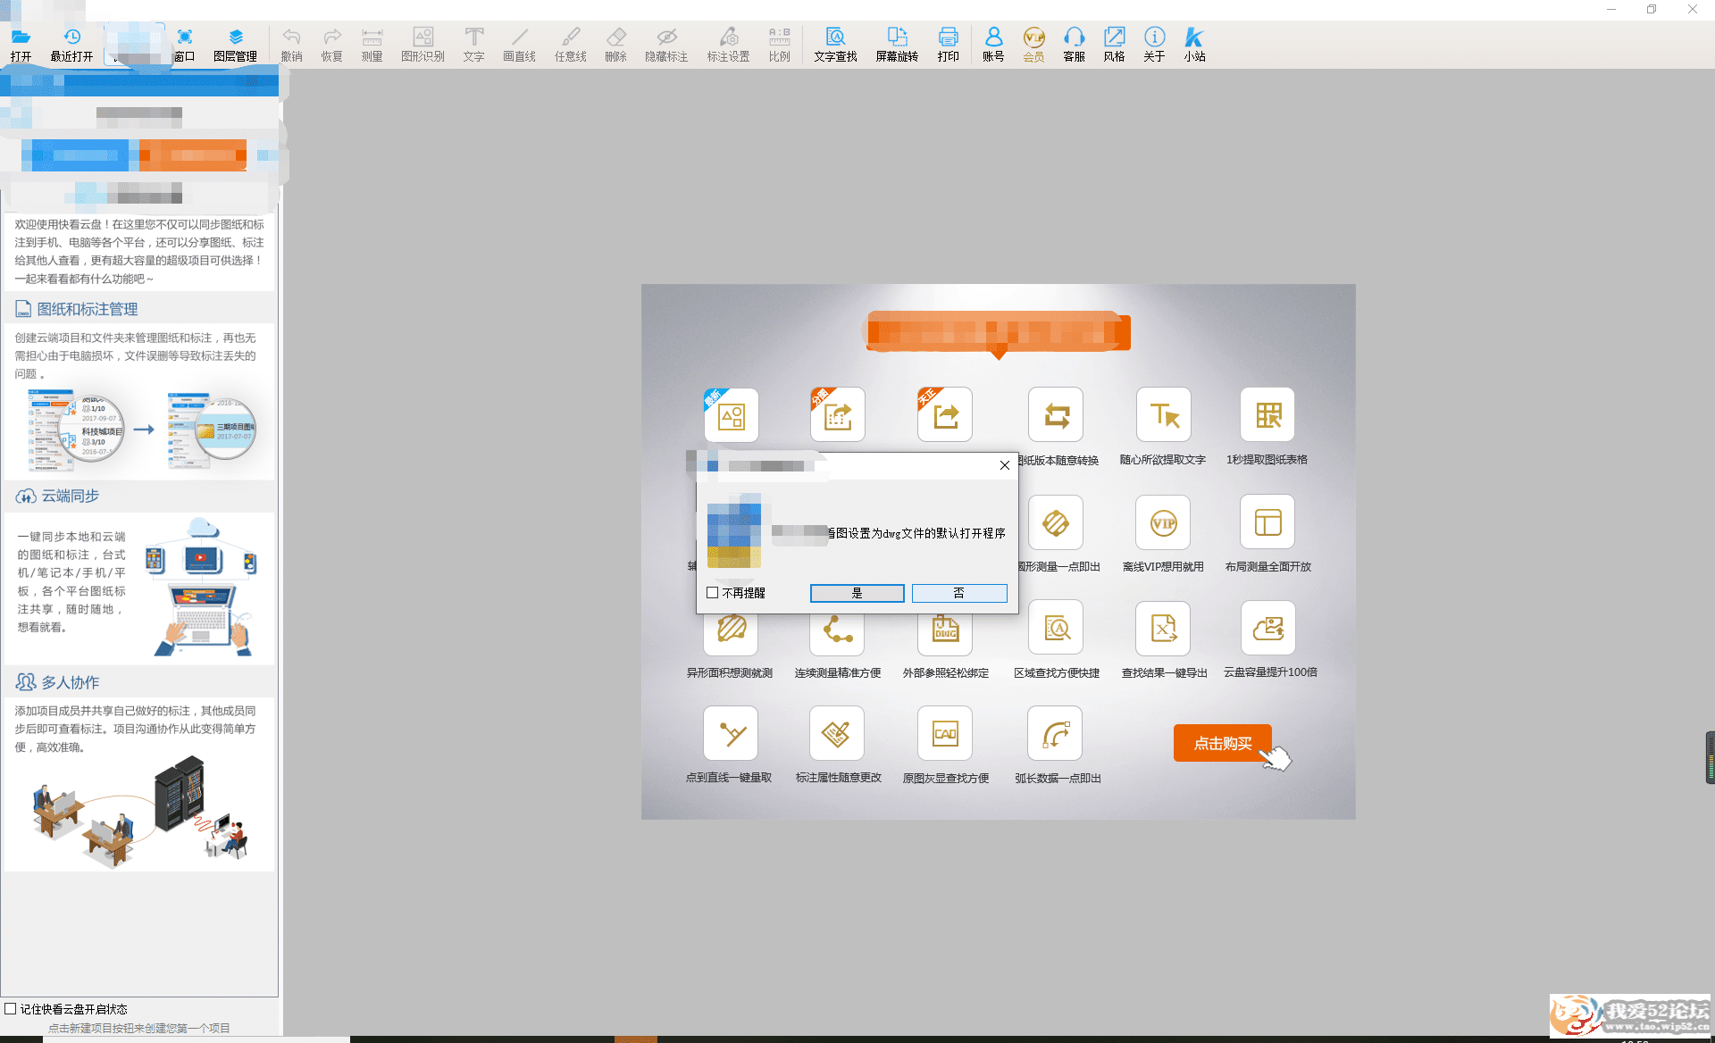This screenshot has width=1715, height=1043.
Task: Open the 小站 site icon
Action: (1194, 45)
